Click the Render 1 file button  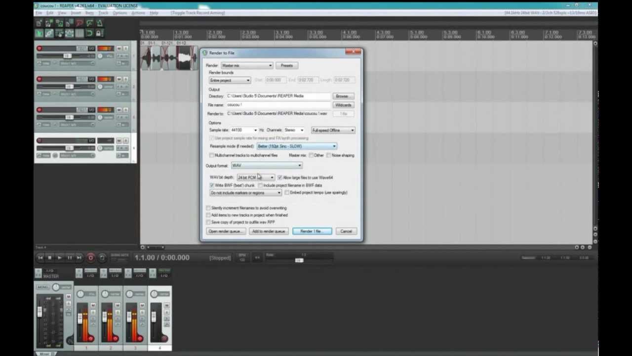coord(312,231)
